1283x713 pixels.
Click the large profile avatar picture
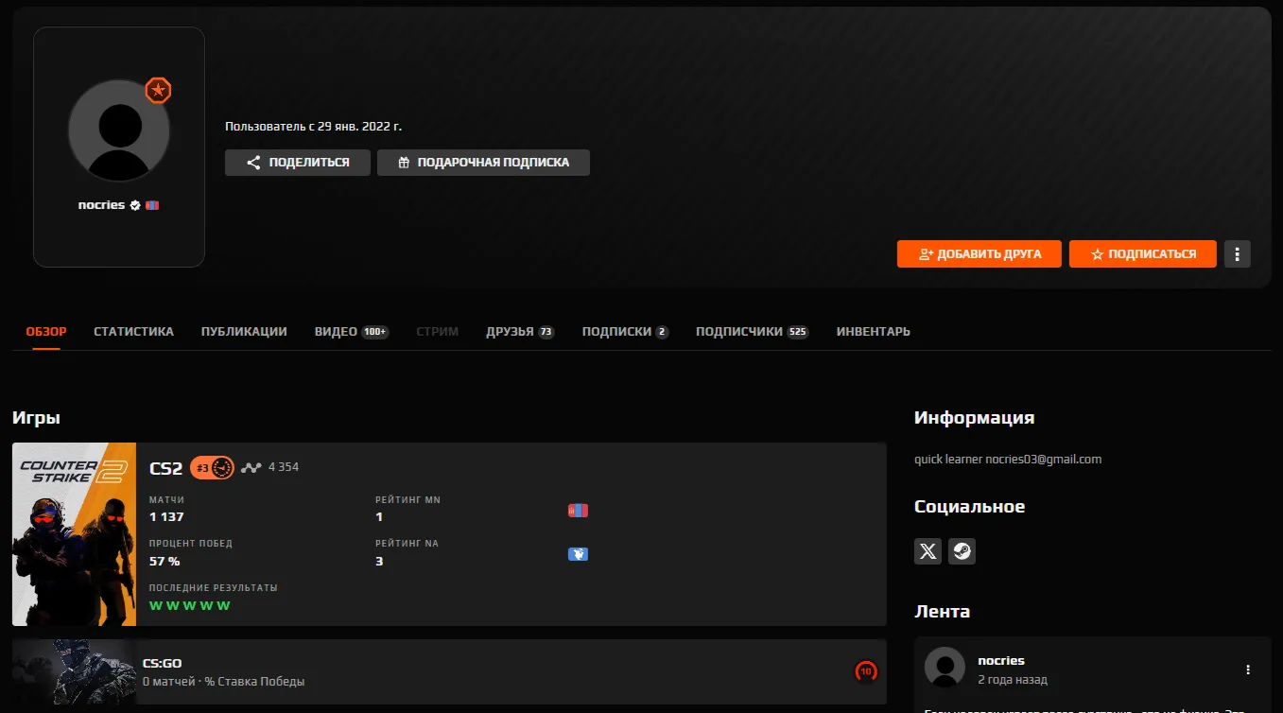(119, 130)
